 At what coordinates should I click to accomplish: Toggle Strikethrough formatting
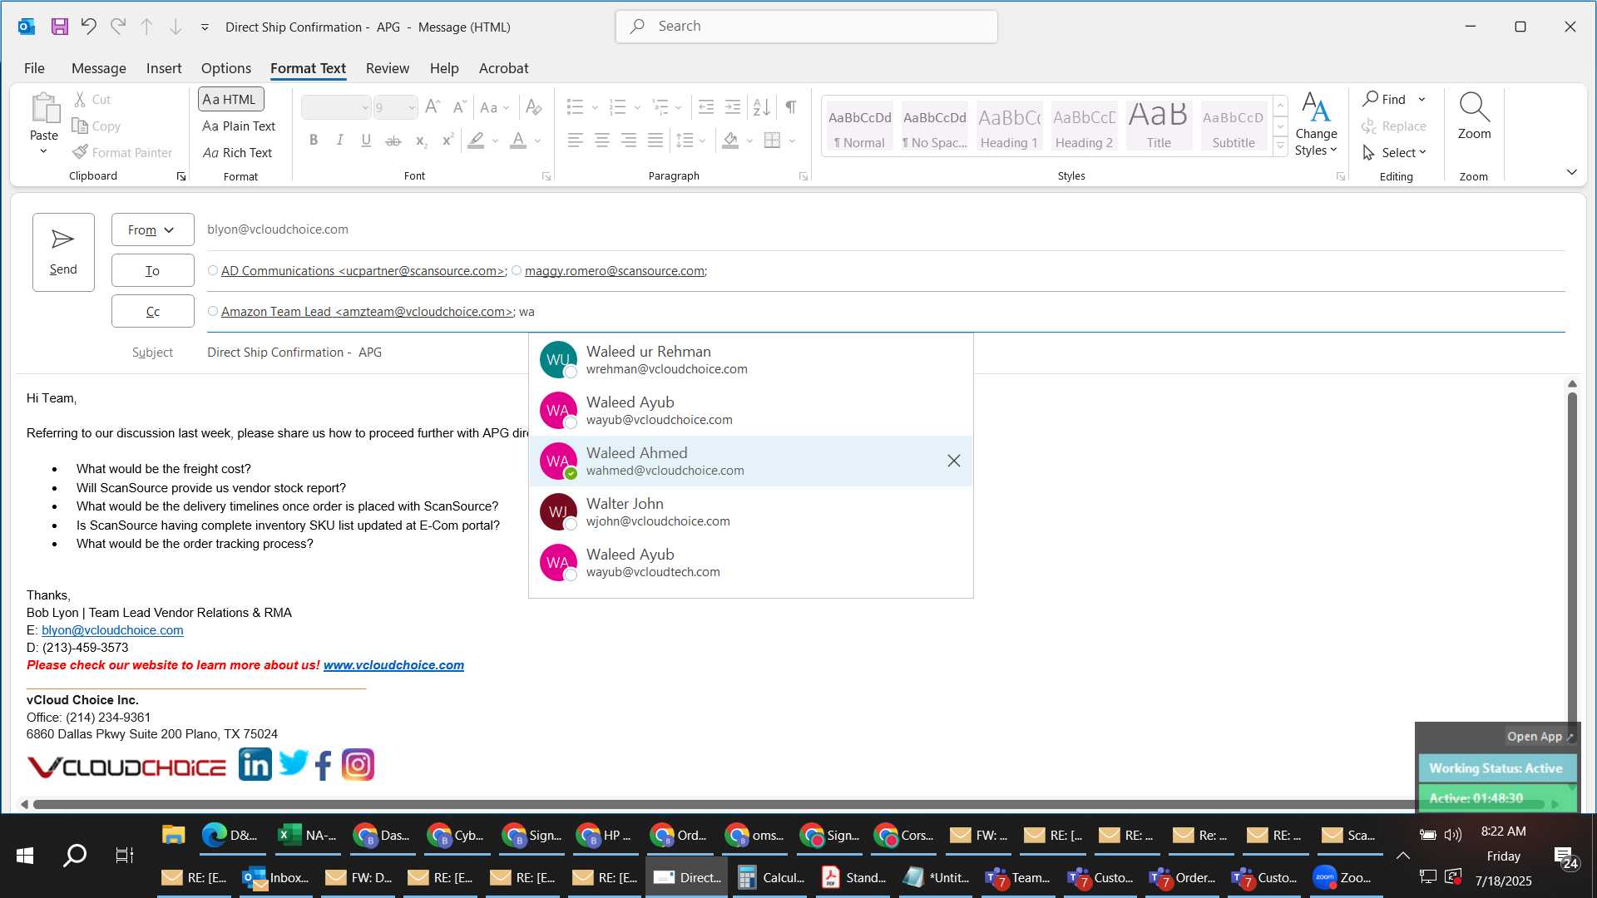click(393, 141)
